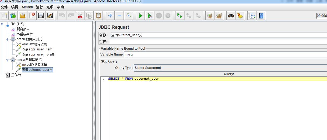Collapse the oracle数据库测试 node handle
Image resolution: width=327 pixels, height=140 pixels.
7,39
